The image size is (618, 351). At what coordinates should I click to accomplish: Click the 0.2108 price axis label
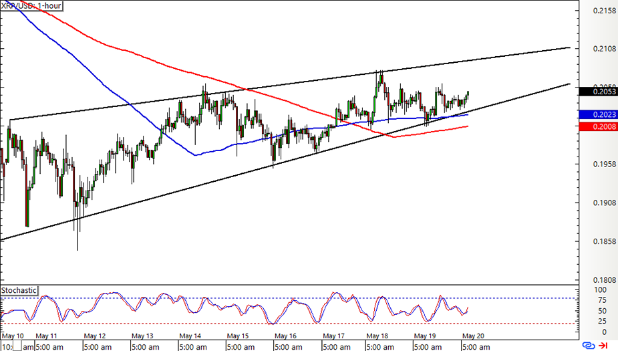pyautogui.click(x=604, y=49)
